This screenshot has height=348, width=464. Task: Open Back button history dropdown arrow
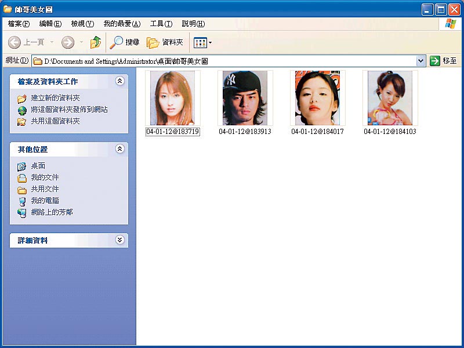point(52,42)
